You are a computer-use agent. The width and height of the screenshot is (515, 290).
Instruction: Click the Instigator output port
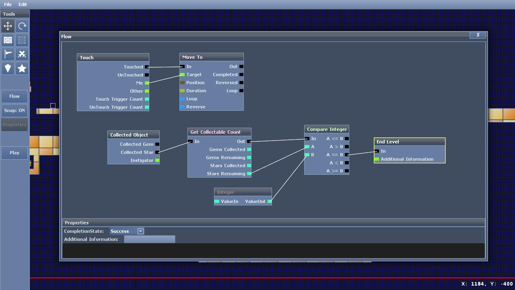click(x=157, y=160)
